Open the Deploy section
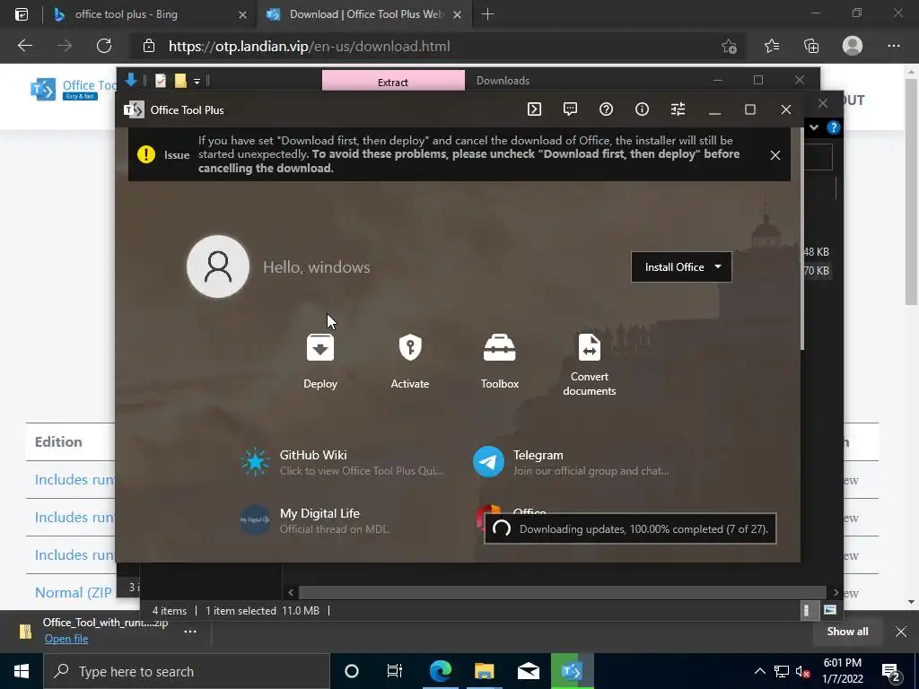This screenshot has height=689, width=919. tap(320, 362)
